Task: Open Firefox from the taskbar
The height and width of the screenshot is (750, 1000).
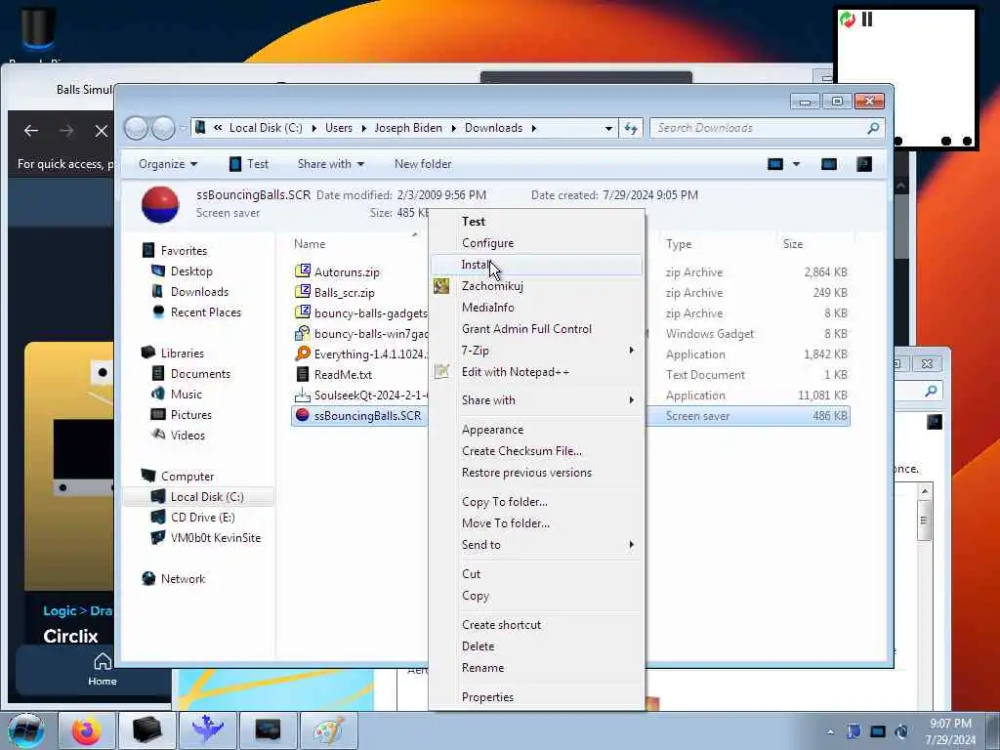Action: tap(86, 730)
